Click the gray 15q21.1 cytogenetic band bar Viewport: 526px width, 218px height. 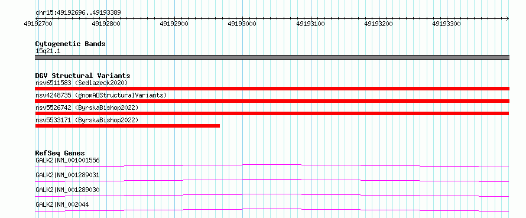coord(272,57)
